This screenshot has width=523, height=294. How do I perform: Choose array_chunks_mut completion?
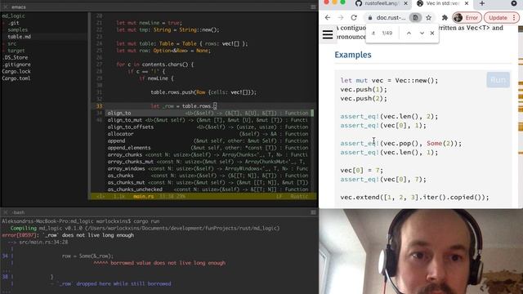(208, 162)
